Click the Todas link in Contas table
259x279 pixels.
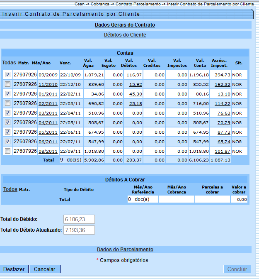[x=9, y=63]
